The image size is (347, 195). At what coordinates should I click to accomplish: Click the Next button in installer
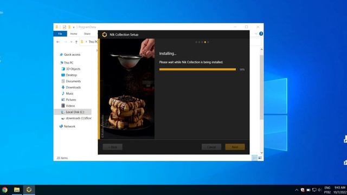coord(235,147)
